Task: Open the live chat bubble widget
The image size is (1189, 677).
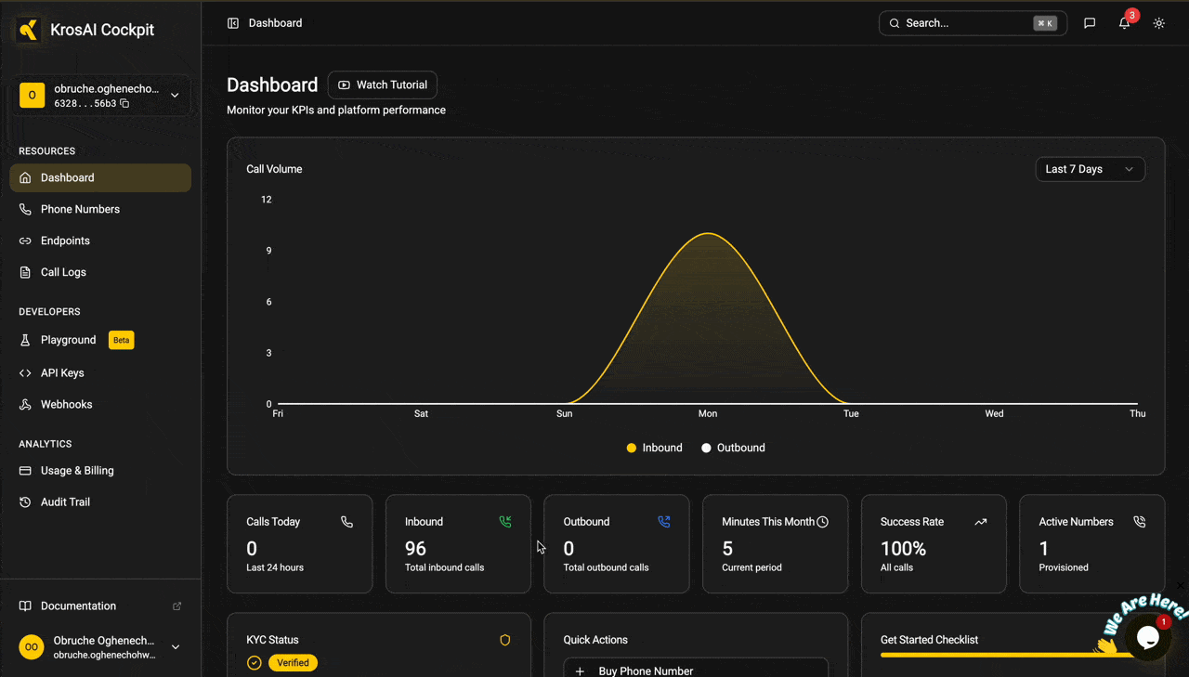Action: click(1147, 638)
